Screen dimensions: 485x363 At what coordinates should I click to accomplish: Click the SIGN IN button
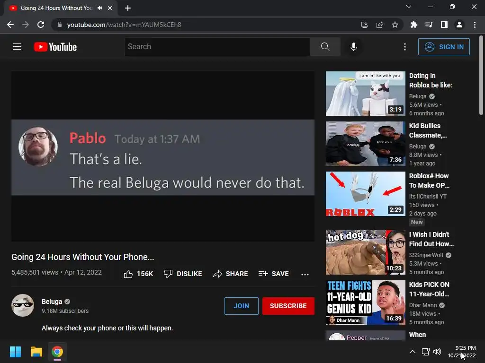pos(444,47)
